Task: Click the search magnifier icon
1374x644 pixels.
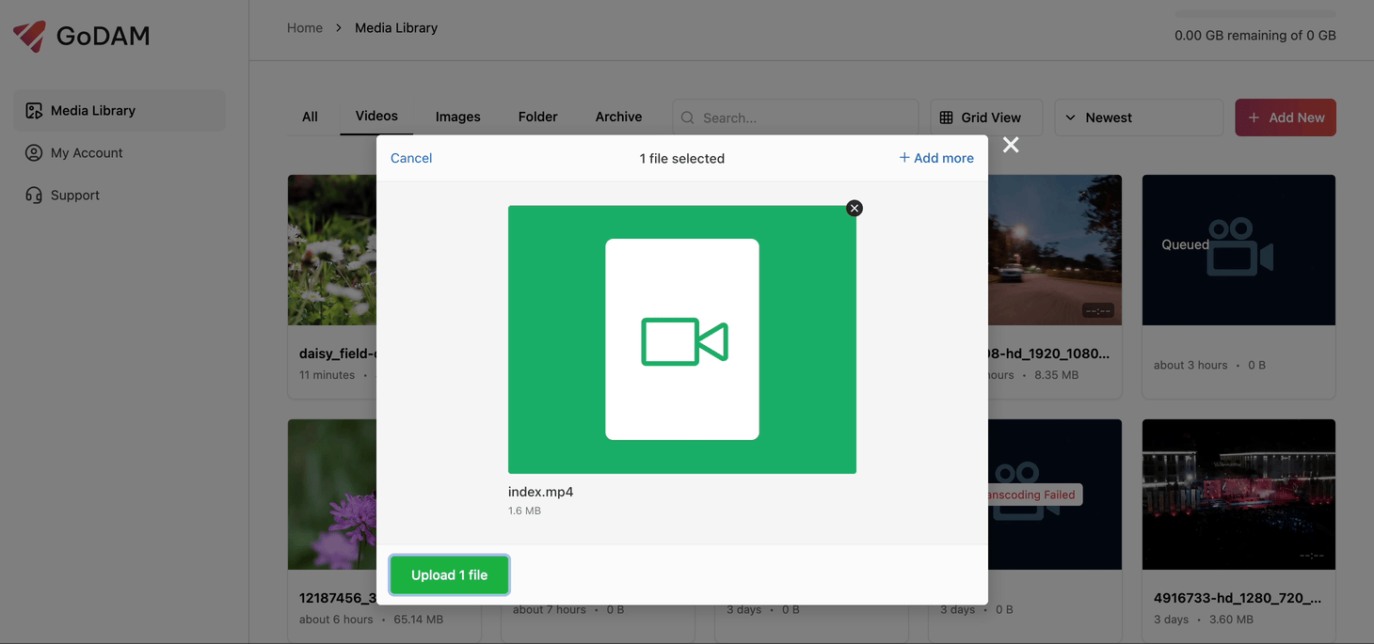Action: coord(688,118)
